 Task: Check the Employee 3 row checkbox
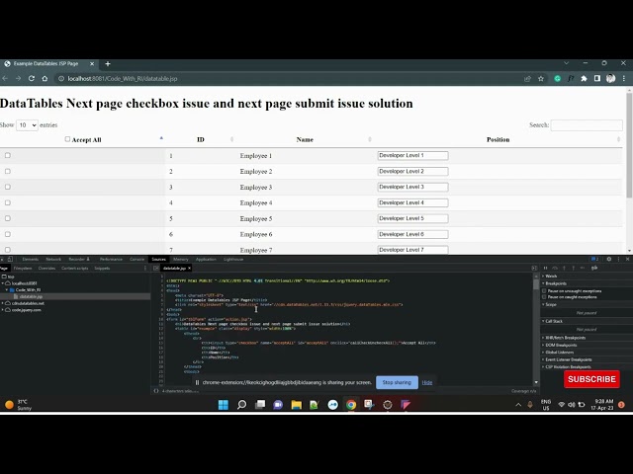(x=8, y=187)
